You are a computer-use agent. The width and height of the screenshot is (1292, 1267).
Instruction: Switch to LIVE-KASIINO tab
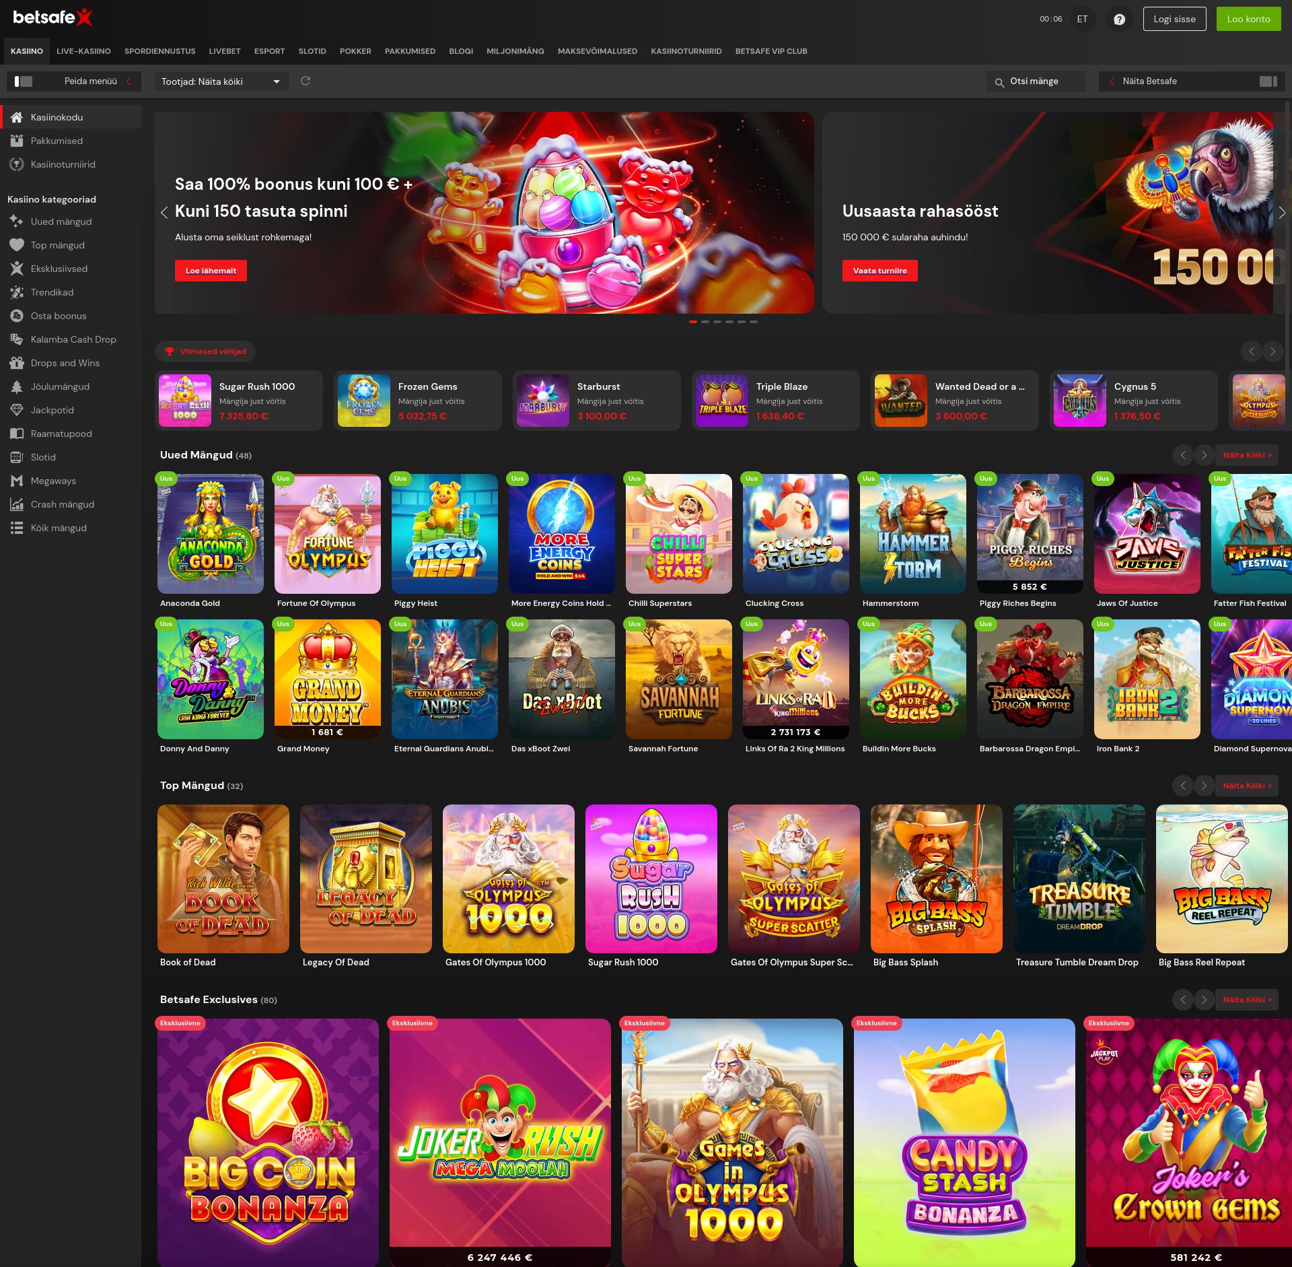(x=83, y=51)
